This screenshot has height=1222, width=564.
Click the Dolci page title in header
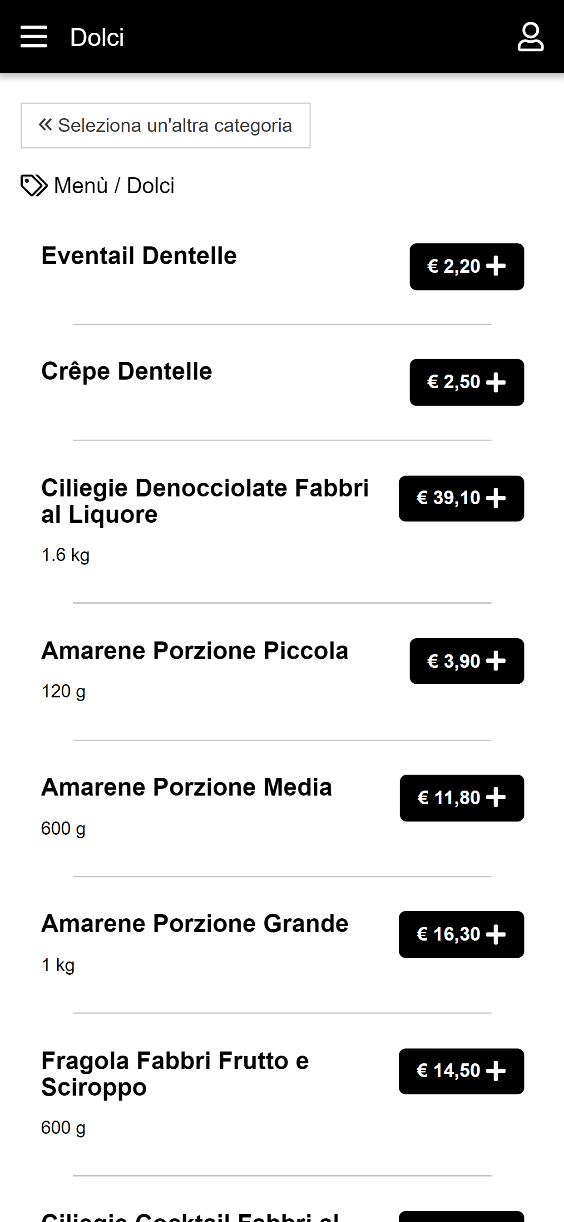point(97,37)
